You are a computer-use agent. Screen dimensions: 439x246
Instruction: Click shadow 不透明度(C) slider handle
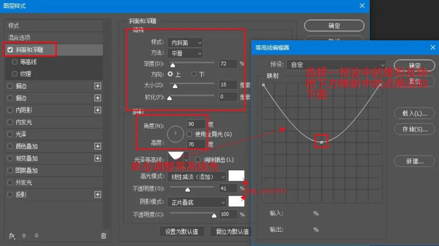tap(214, 216)
